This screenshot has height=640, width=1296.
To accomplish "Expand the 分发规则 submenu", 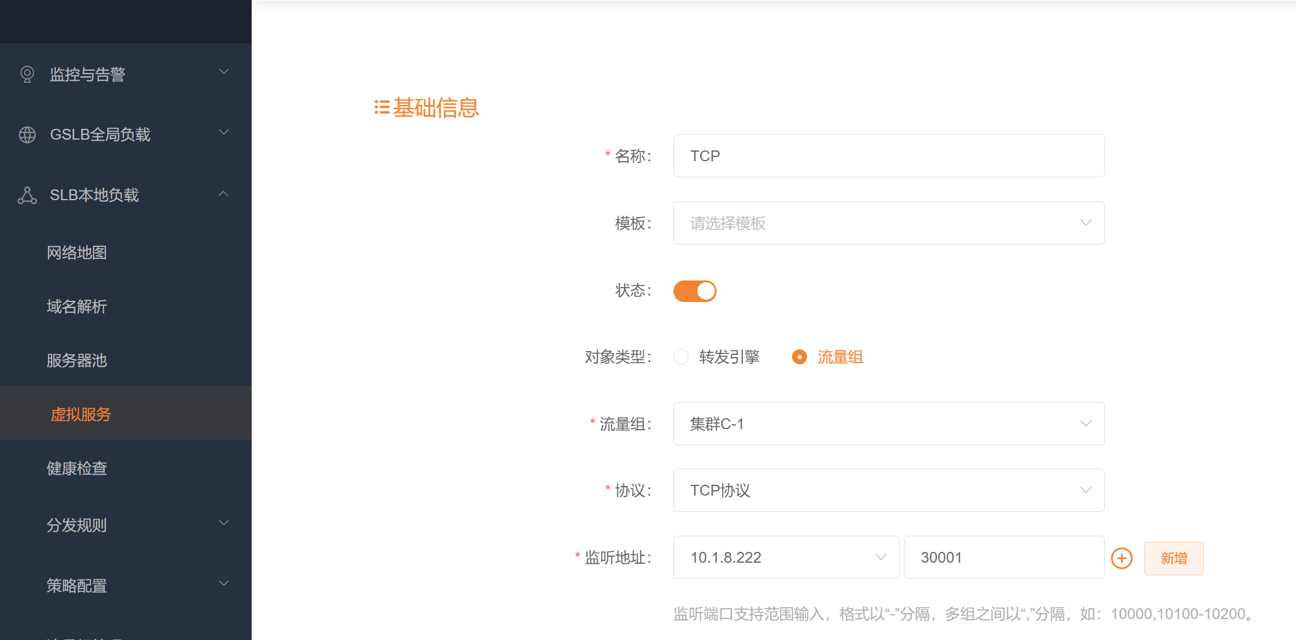I will pyautogui.click(x=223, y=523).
